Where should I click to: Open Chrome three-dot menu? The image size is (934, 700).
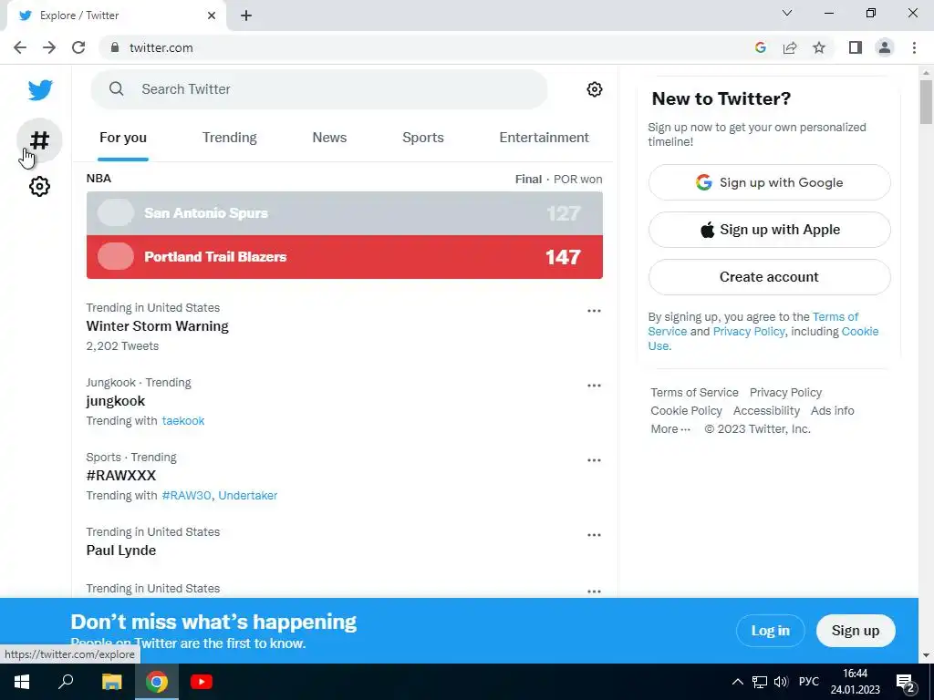pos(914,47)
